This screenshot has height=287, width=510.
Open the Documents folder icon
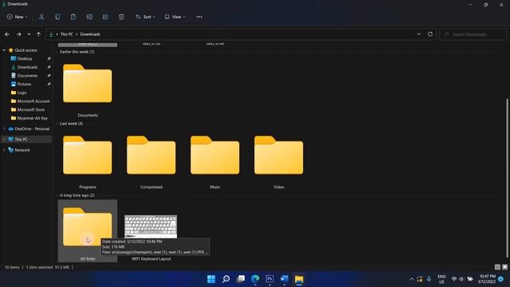coord(88,83)
